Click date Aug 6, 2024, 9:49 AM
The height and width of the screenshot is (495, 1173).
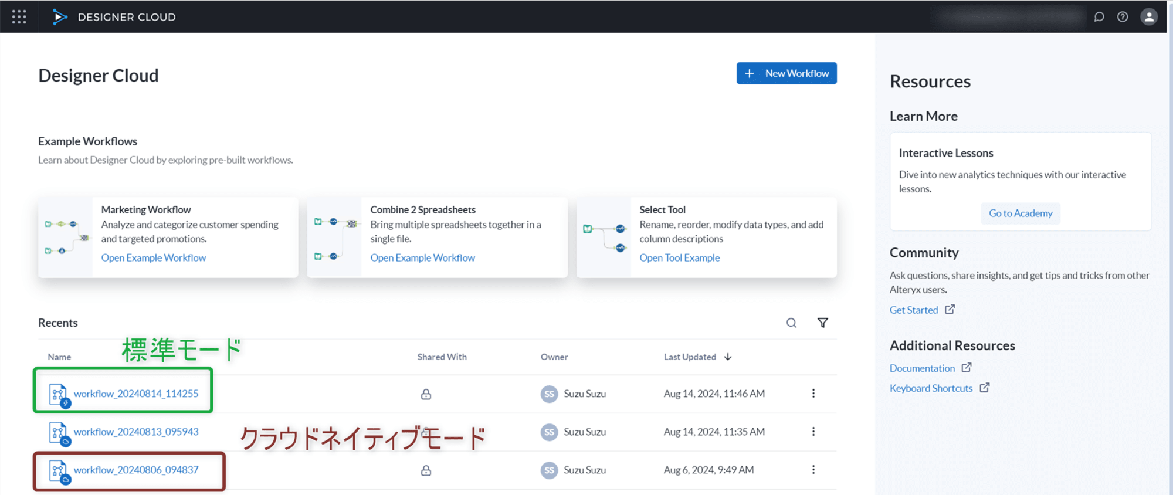click(x=708, y=470)
